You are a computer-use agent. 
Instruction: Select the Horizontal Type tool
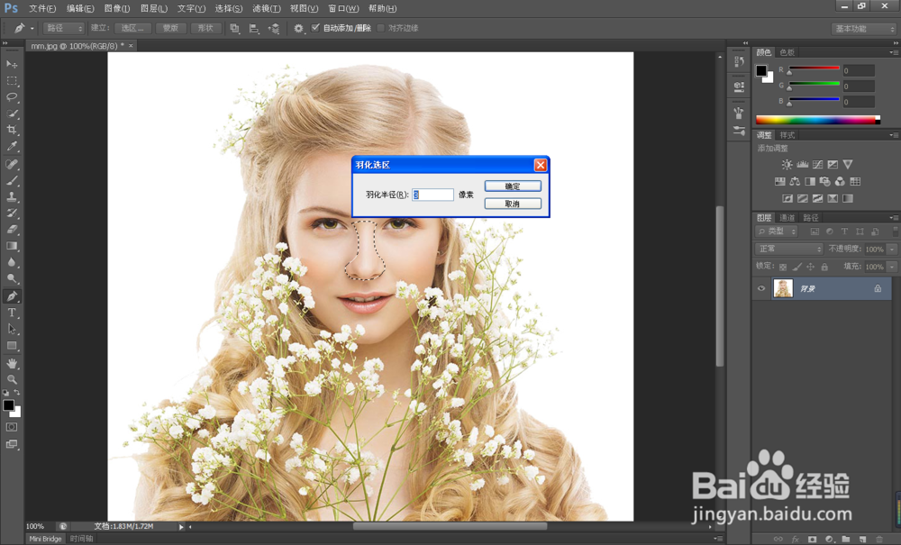(13, 313)
